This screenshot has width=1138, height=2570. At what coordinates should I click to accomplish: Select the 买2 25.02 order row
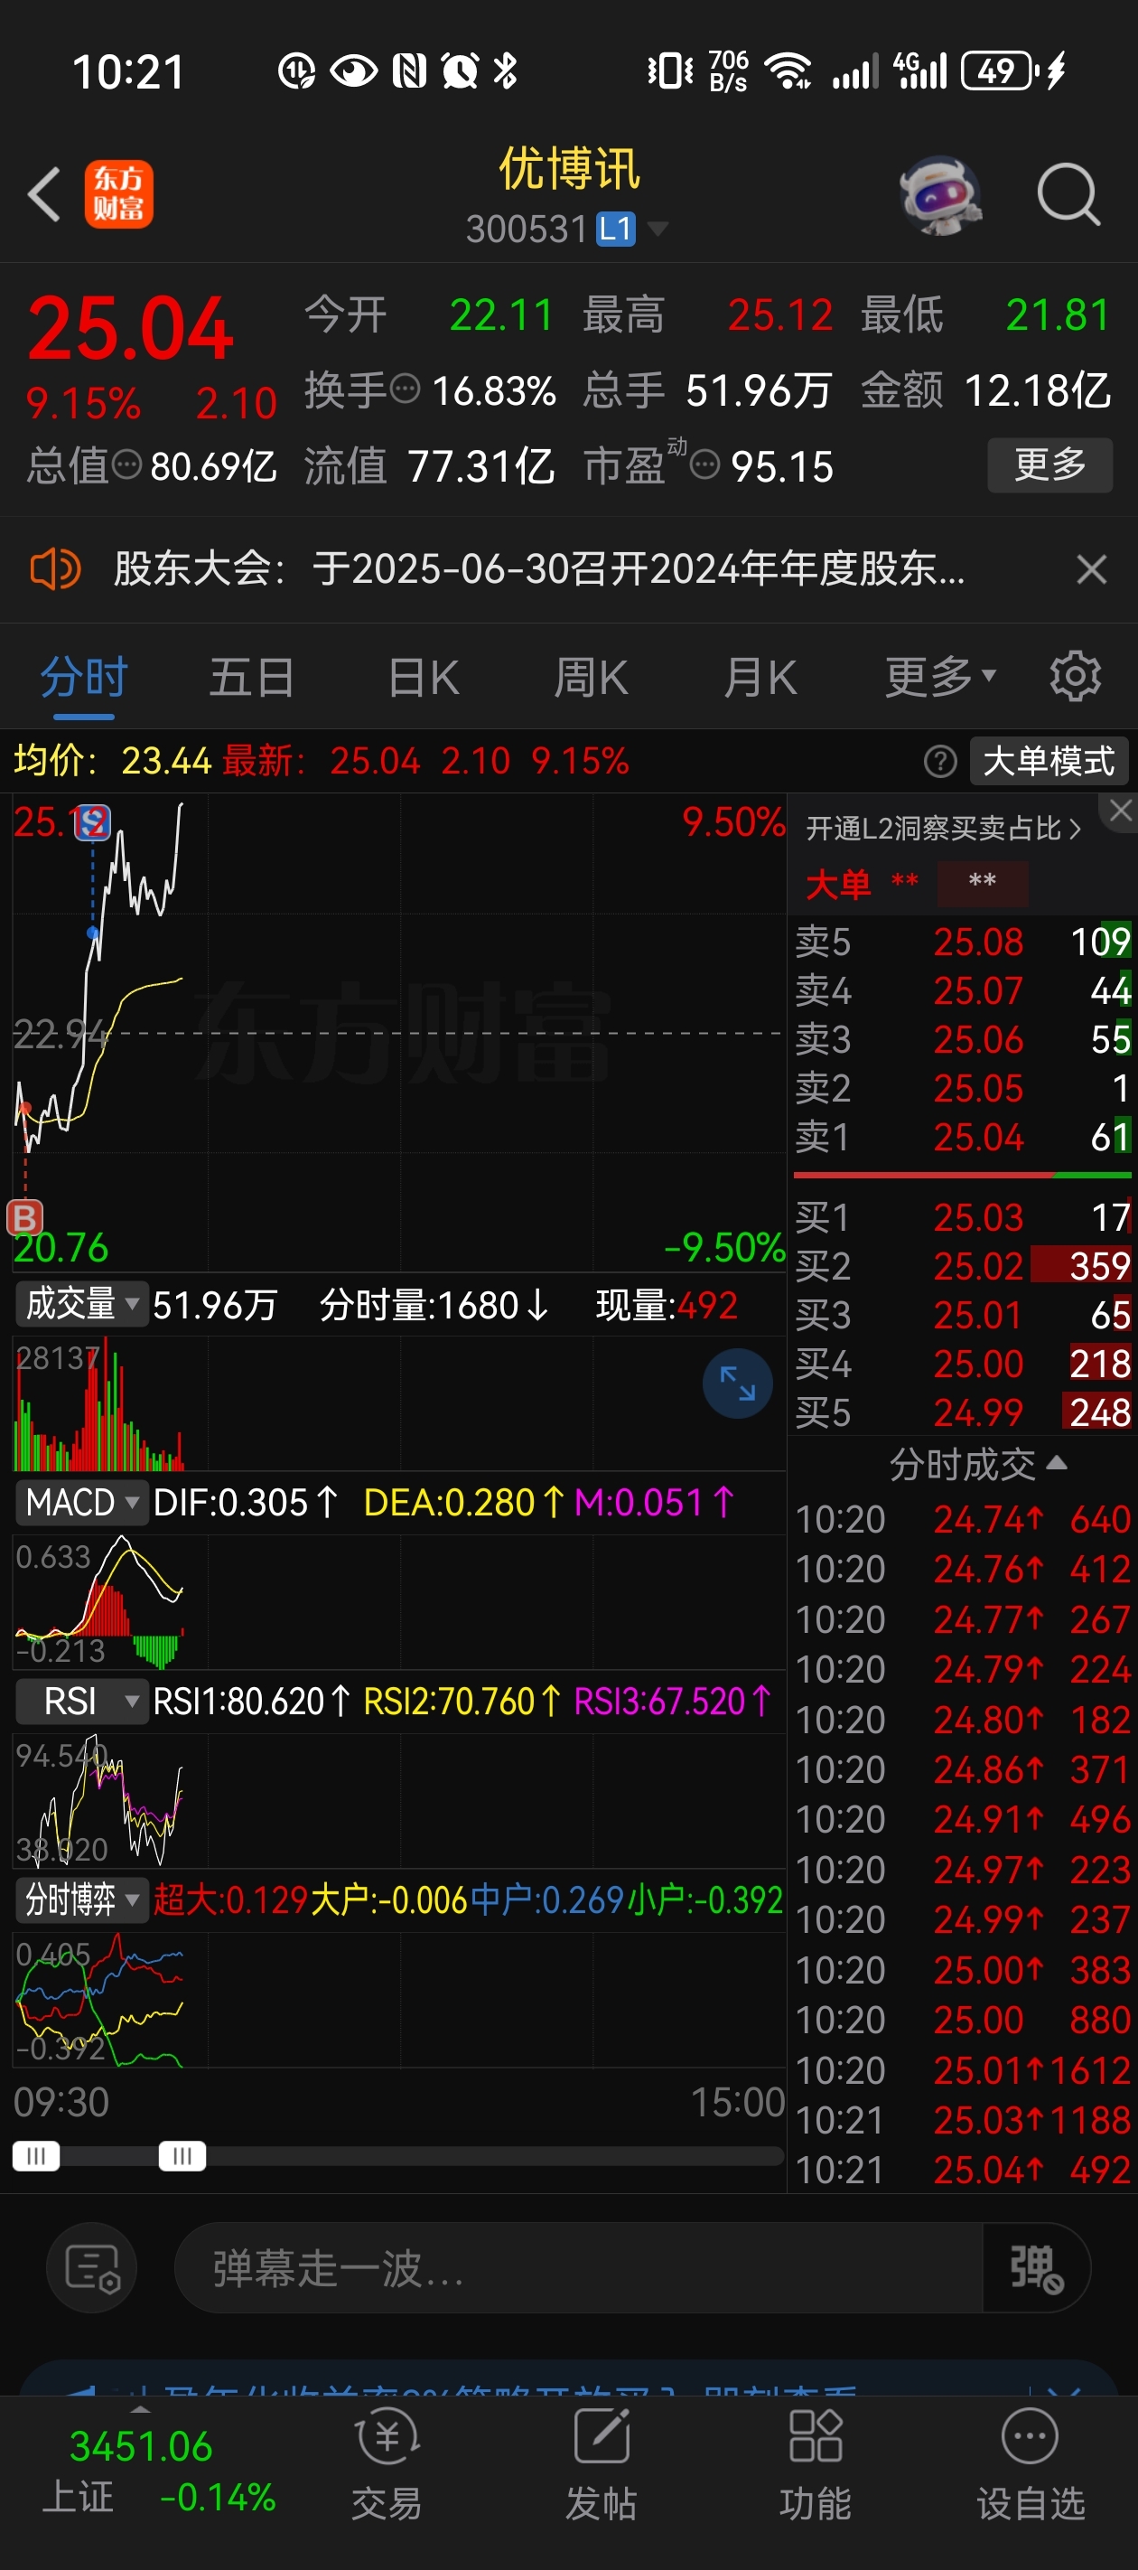(963, 1266)
